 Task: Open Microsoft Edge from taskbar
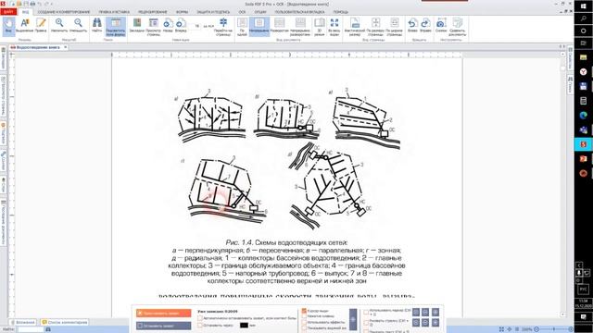(583, 115)
